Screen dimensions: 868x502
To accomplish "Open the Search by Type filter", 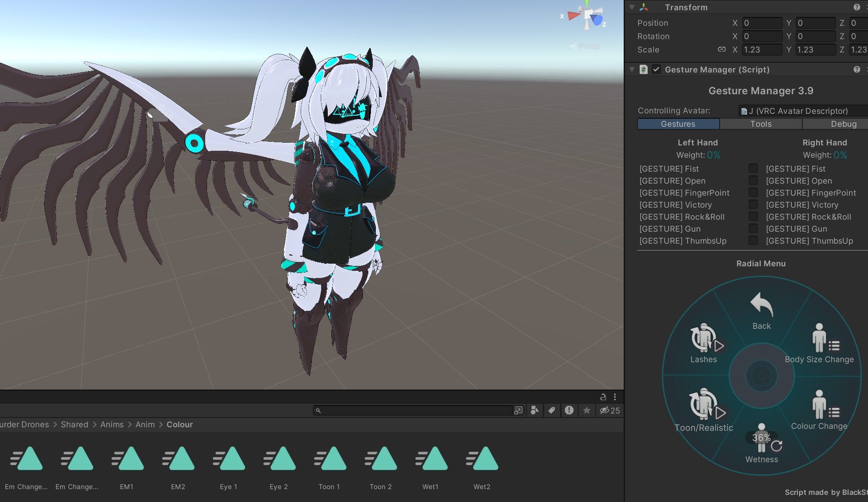I will tap(535, 410).
